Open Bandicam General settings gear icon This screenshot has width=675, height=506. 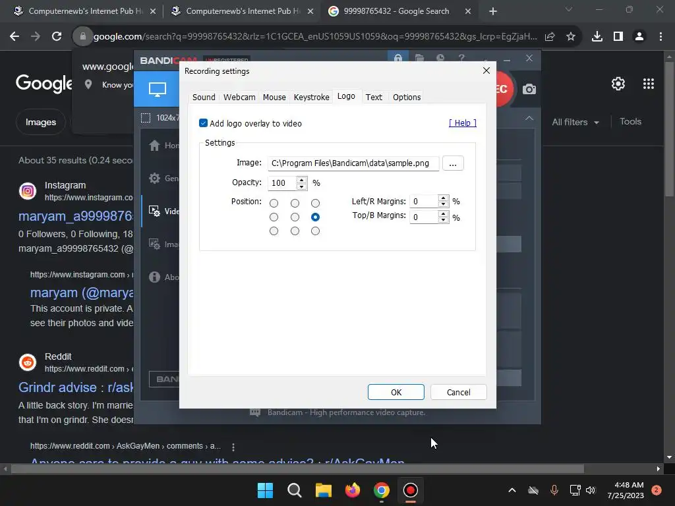(x=154, y=178)
